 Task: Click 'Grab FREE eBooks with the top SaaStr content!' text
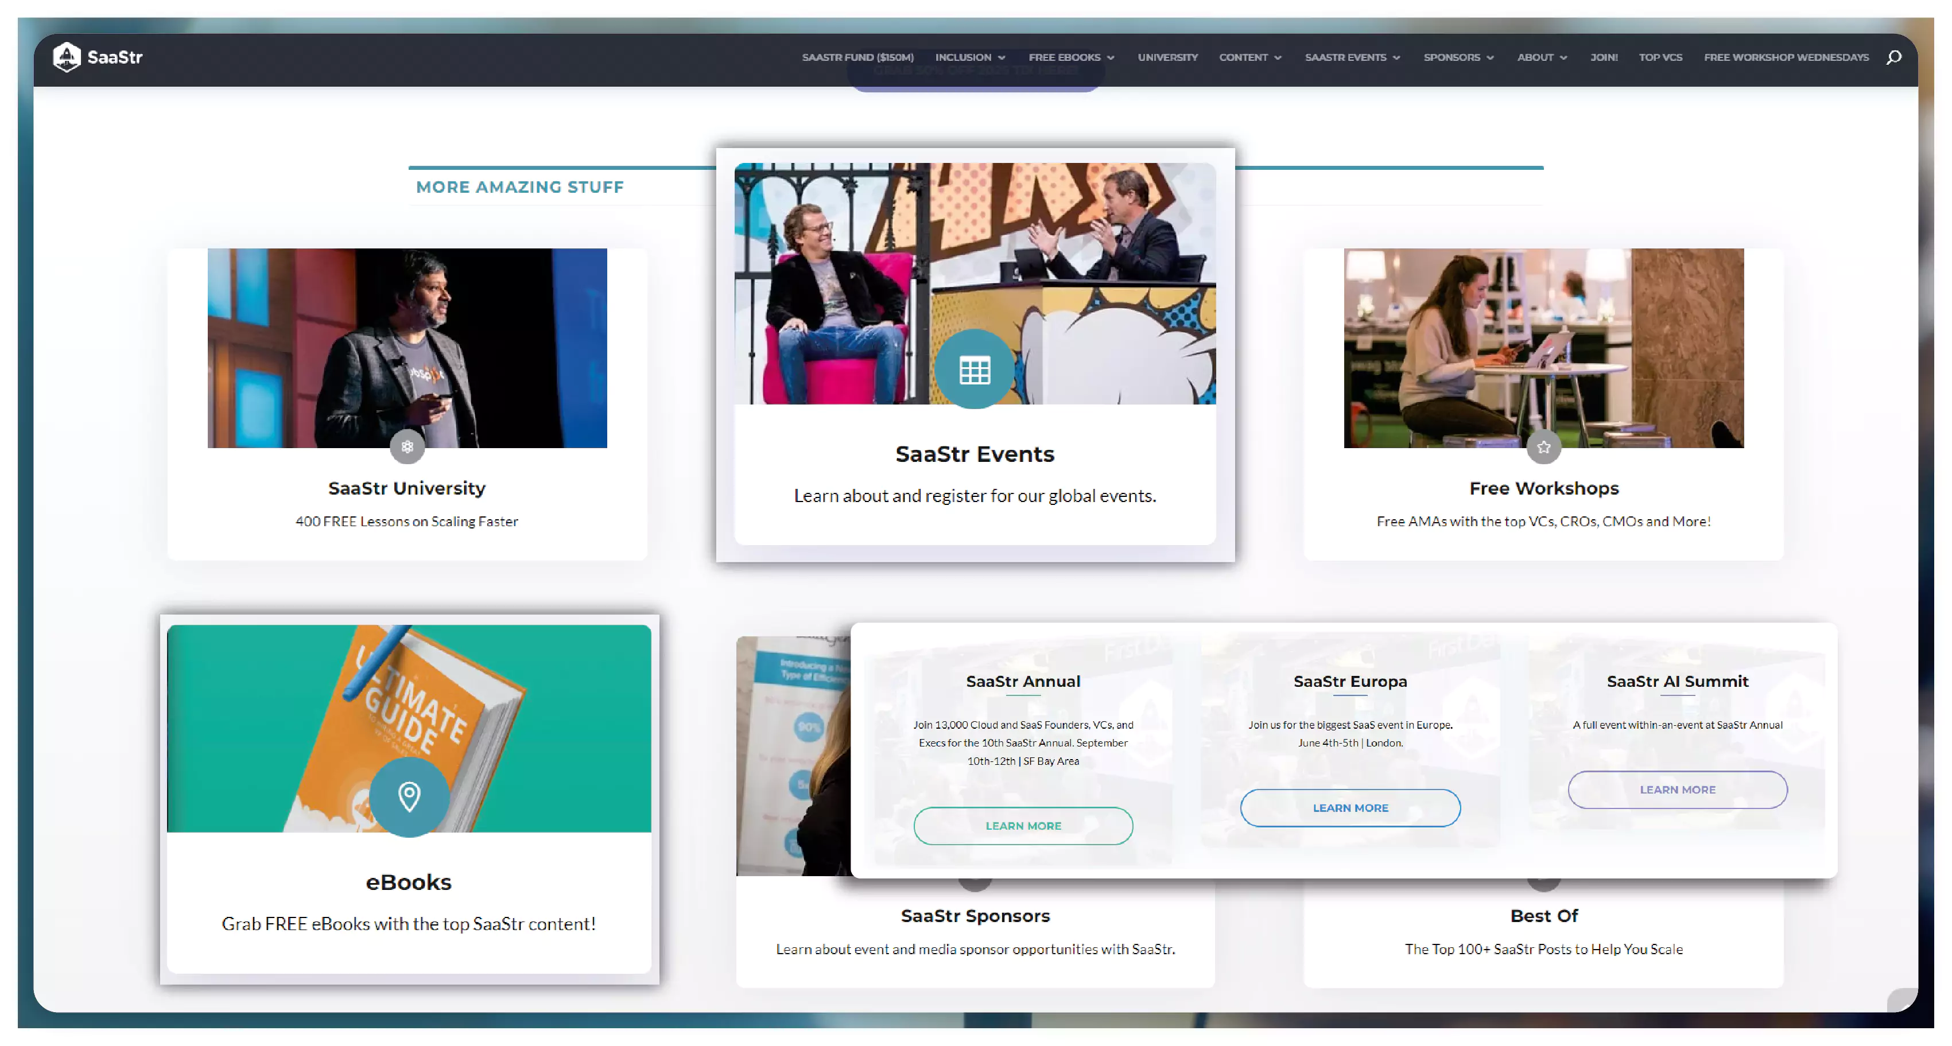coord(409,924)
